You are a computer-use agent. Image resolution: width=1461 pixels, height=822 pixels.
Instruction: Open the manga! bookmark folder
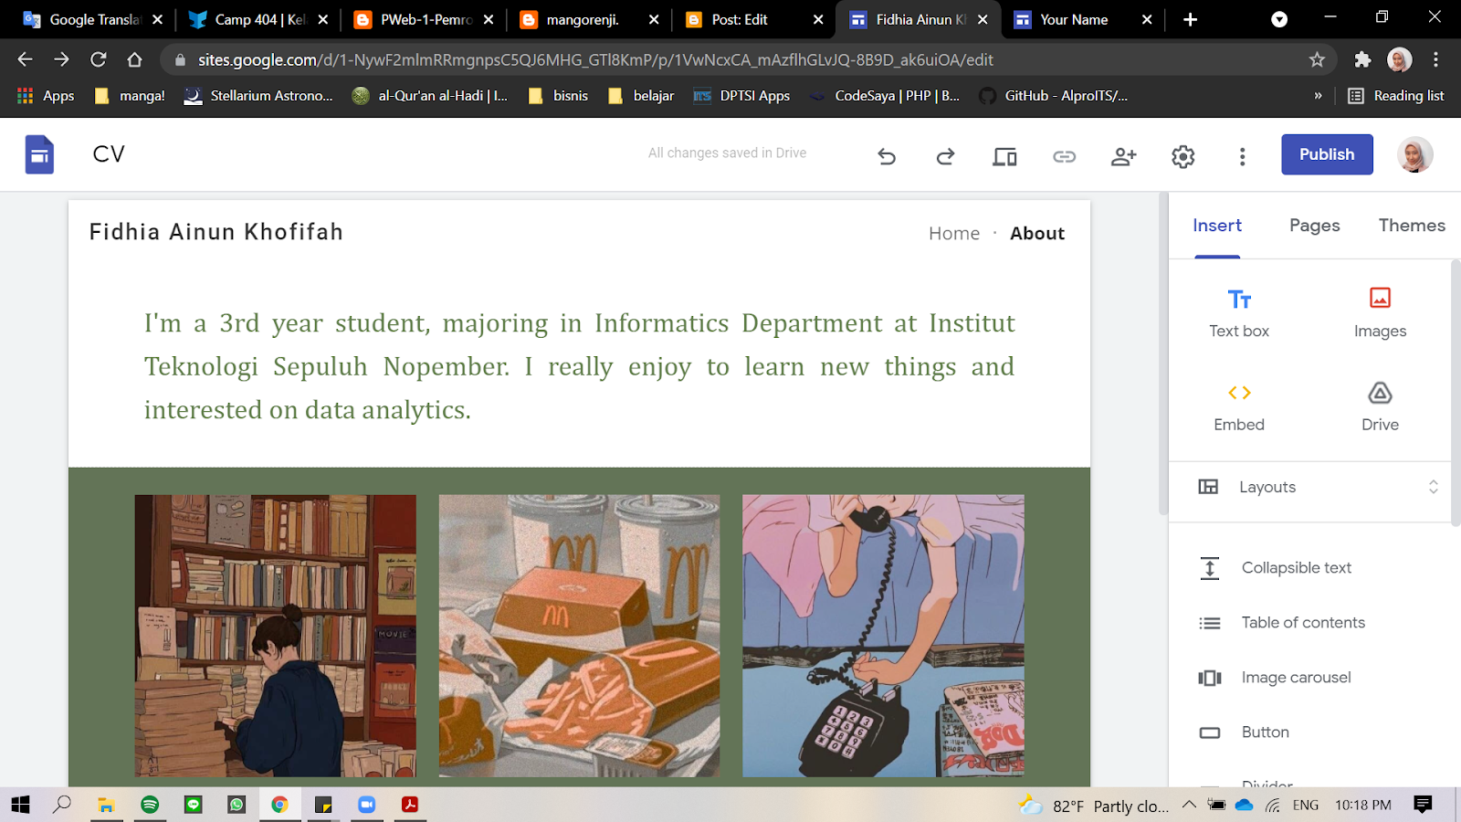[130, 96]
